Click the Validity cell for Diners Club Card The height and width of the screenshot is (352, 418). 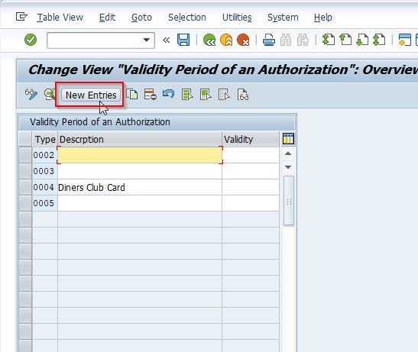click(x=251, y=187)
